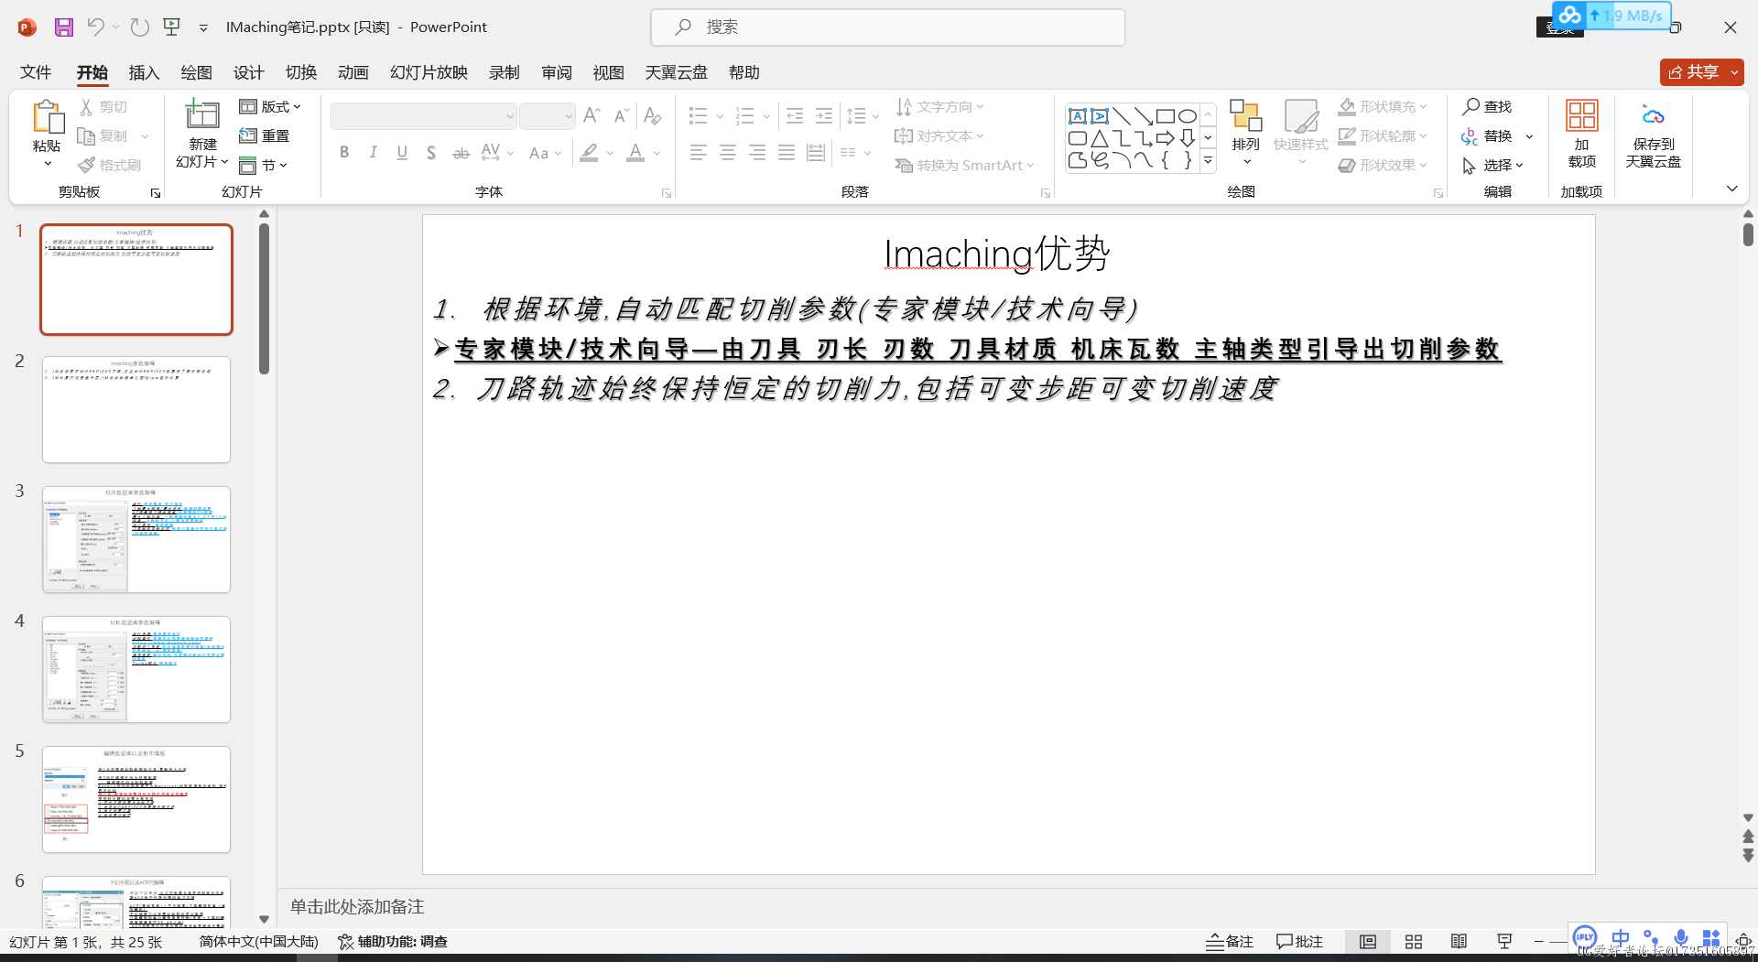The height and width of the screenshot is (962, 1758).
Task: Toggle Underline formatting
Action: tap(402, 153)
